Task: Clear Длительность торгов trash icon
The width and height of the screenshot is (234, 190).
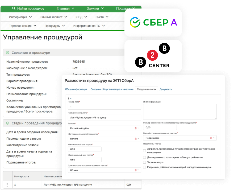Action: point(136,170)
